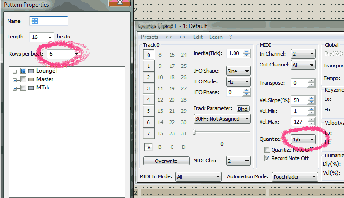The height and width of the screenshot is (198, 344).
Task: Click the next preset arrows button
Action: click(182, 37)
